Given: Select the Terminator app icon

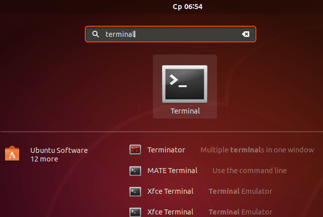Looking at the screenshot, I should [x=135, y=150].
